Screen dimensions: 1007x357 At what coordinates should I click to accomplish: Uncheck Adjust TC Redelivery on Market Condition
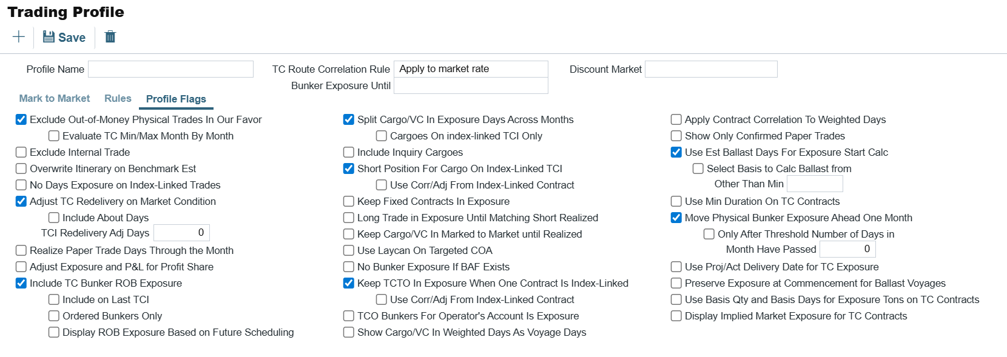point(21,201)
